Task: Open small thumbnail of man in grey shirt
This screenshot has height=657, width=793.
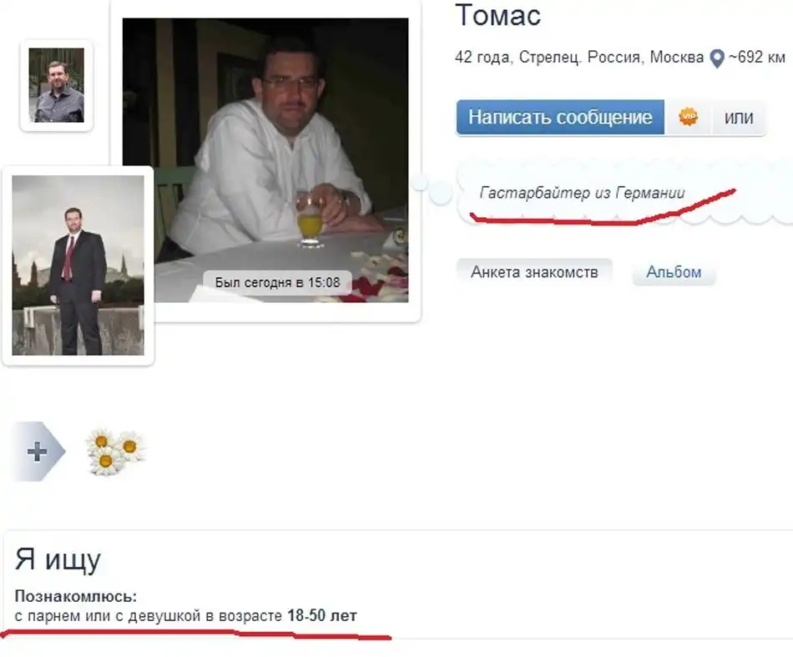Action: click(56, 85)
